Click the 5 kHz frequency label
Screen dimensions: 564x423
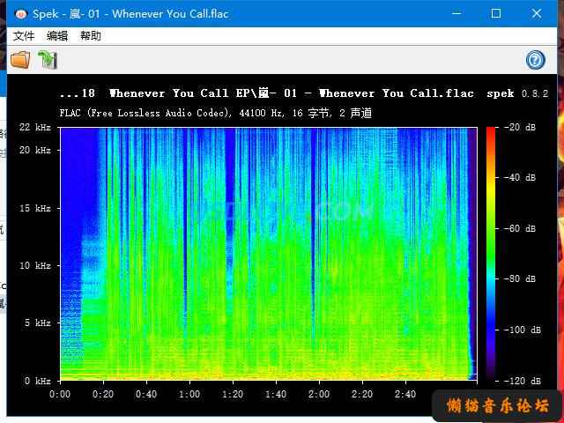(x=37, y=323)
